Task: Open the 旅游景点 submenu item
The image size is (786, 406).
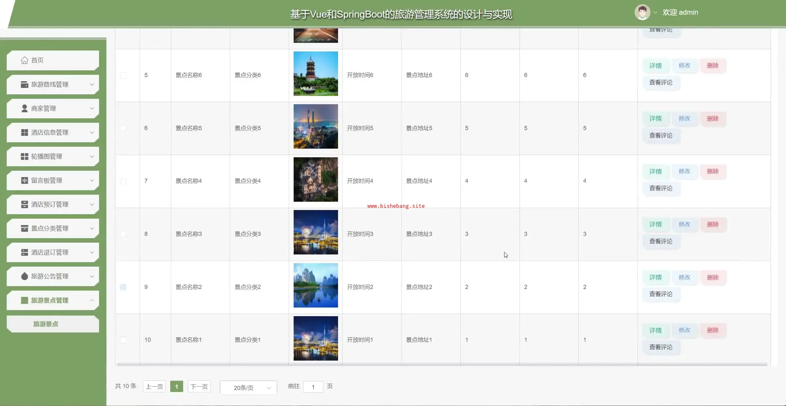Action: pyautogui.click(x=46, y=324)
